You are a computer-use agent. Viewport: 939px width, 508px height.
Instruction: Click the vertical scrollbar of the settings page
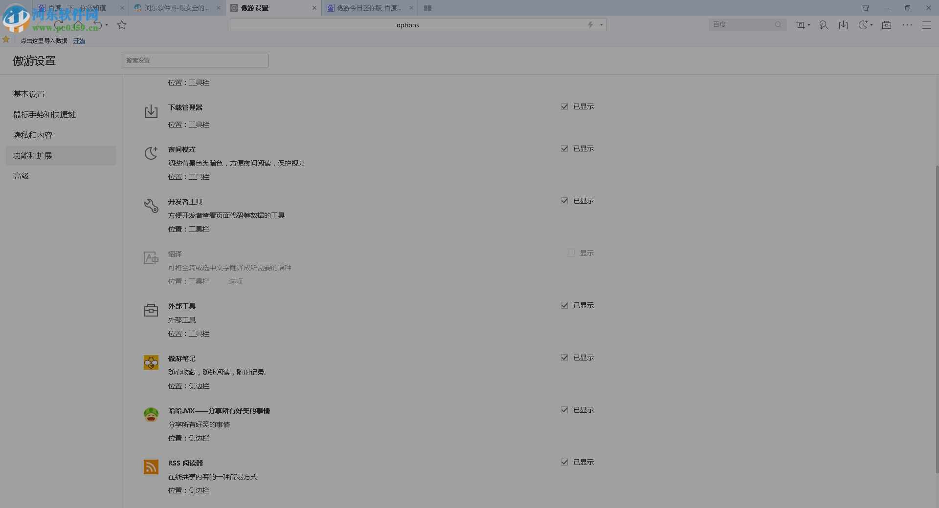click(937, 319)
